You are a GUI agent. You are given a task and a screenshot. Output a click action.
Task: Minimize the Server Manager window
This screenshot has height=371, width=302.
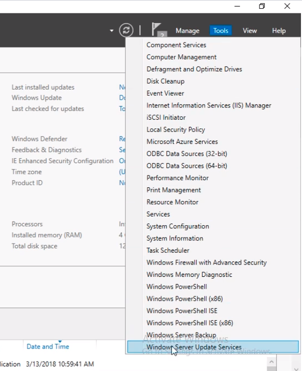(237, 6)
